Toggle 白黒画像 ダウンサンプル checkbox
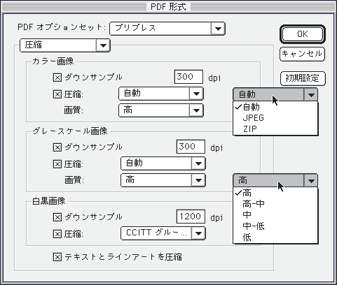The height and width of the screenshot is (285, 337). pyautogui.click(x=57, y=217)
